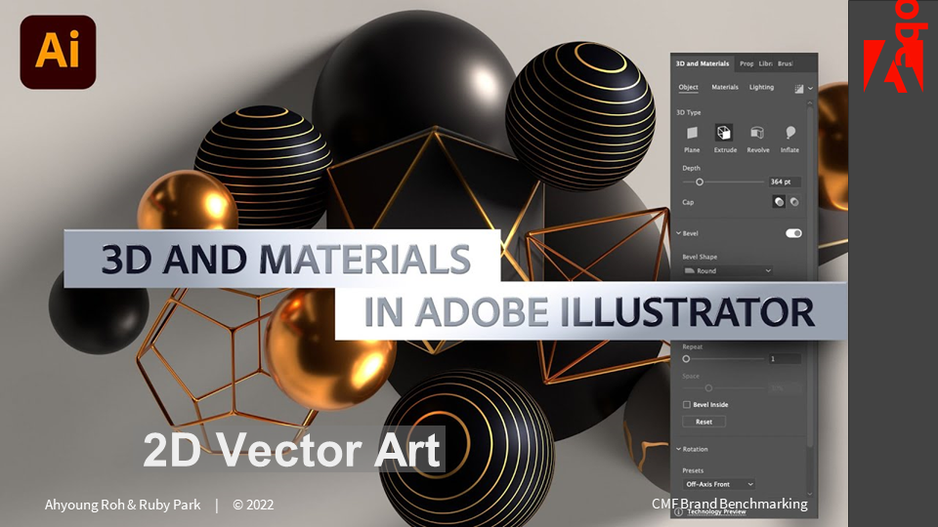This screenshot has height=527, width=938.
Task: Open the Bevel Shape Round dropdown
Action: click(727, 270)
